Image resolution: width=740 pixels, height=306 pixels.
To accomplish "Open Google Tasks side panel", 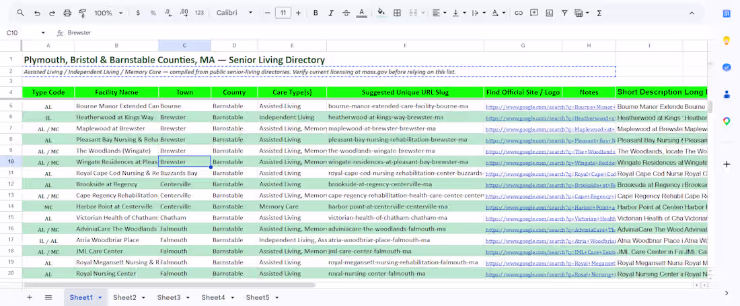I will pyautogui.click(x=727, y=67).
